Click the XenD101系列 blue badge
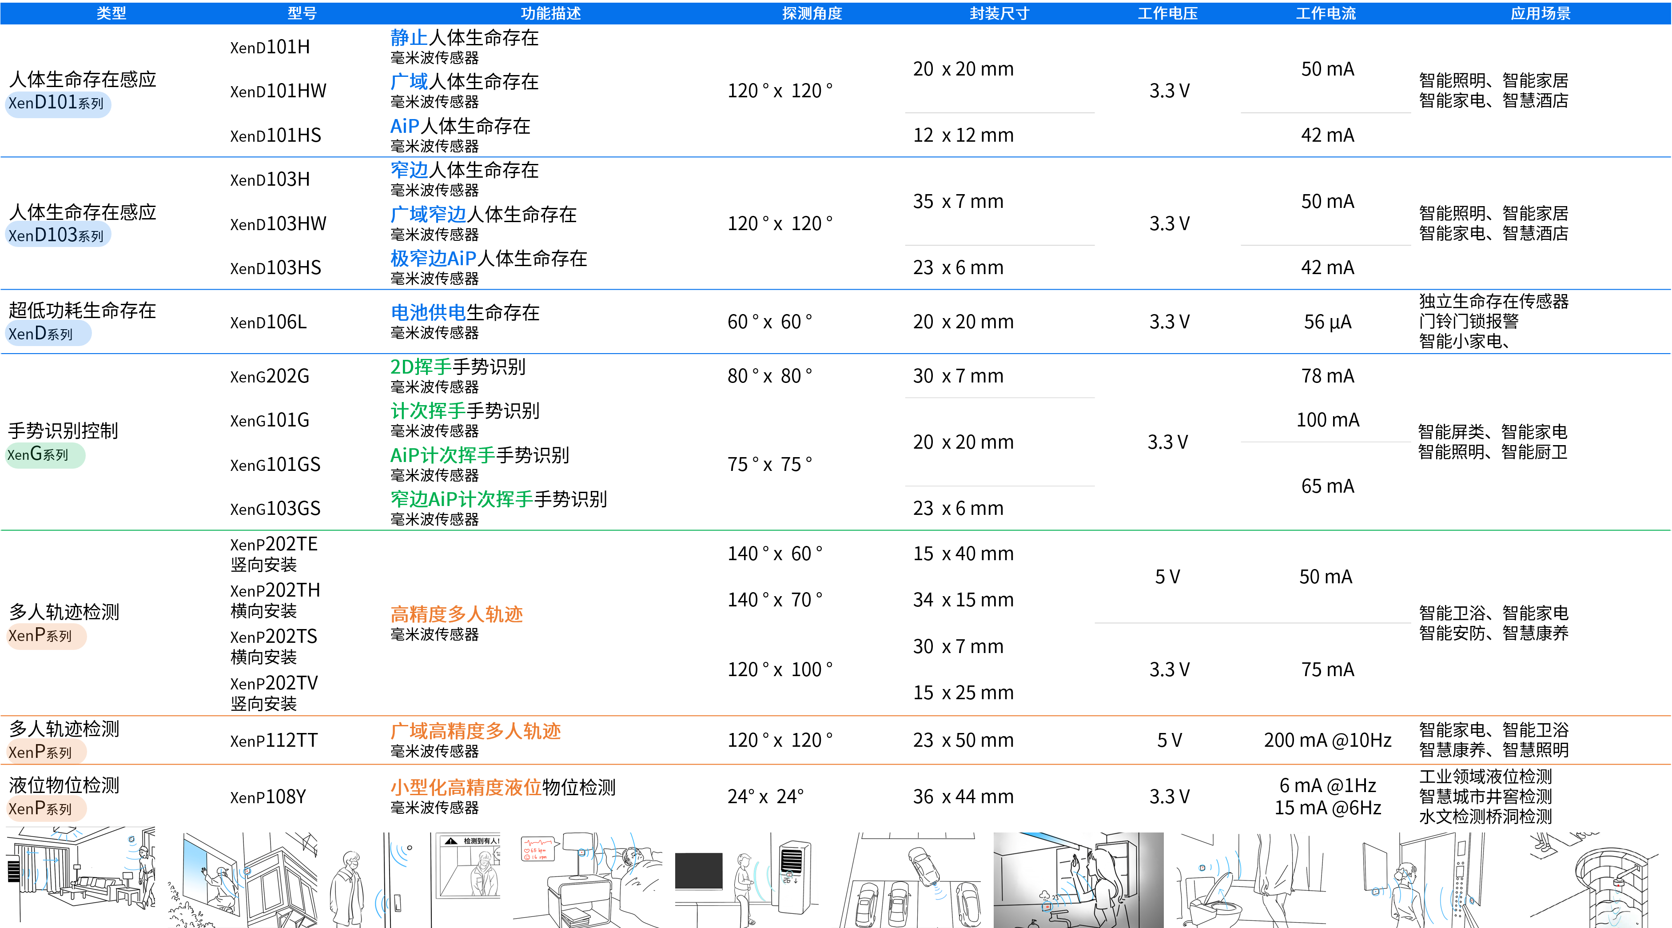Screen dimensions: 1672x928 click(x=58, y=103)
